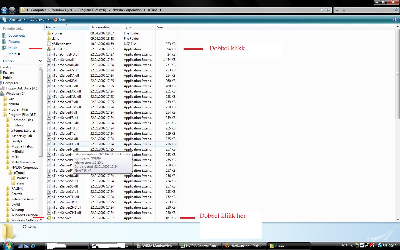Open the address bar history dropdown
The image size is (400, 250).
322,10
